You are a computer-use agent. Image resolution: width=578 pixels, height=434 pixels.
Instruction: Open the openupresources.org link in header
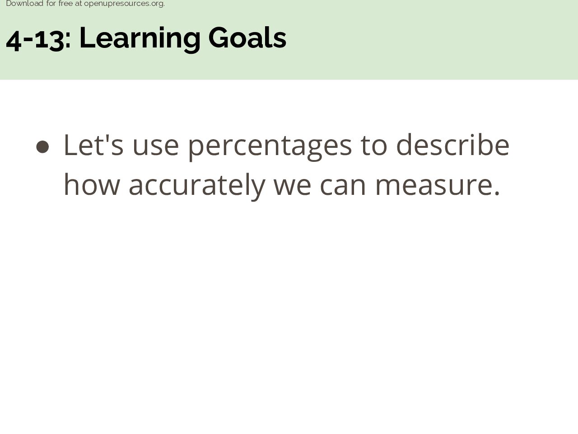[x=124, y=4]
